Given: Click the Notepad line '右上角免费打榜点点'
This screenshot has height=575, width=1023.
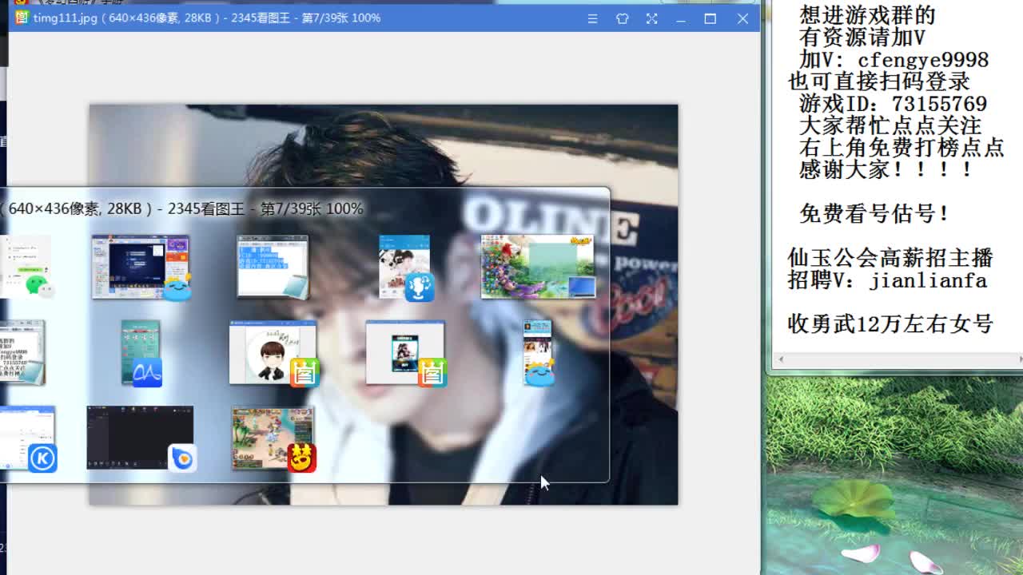Looking at the screenshot, I should [902, 148].
